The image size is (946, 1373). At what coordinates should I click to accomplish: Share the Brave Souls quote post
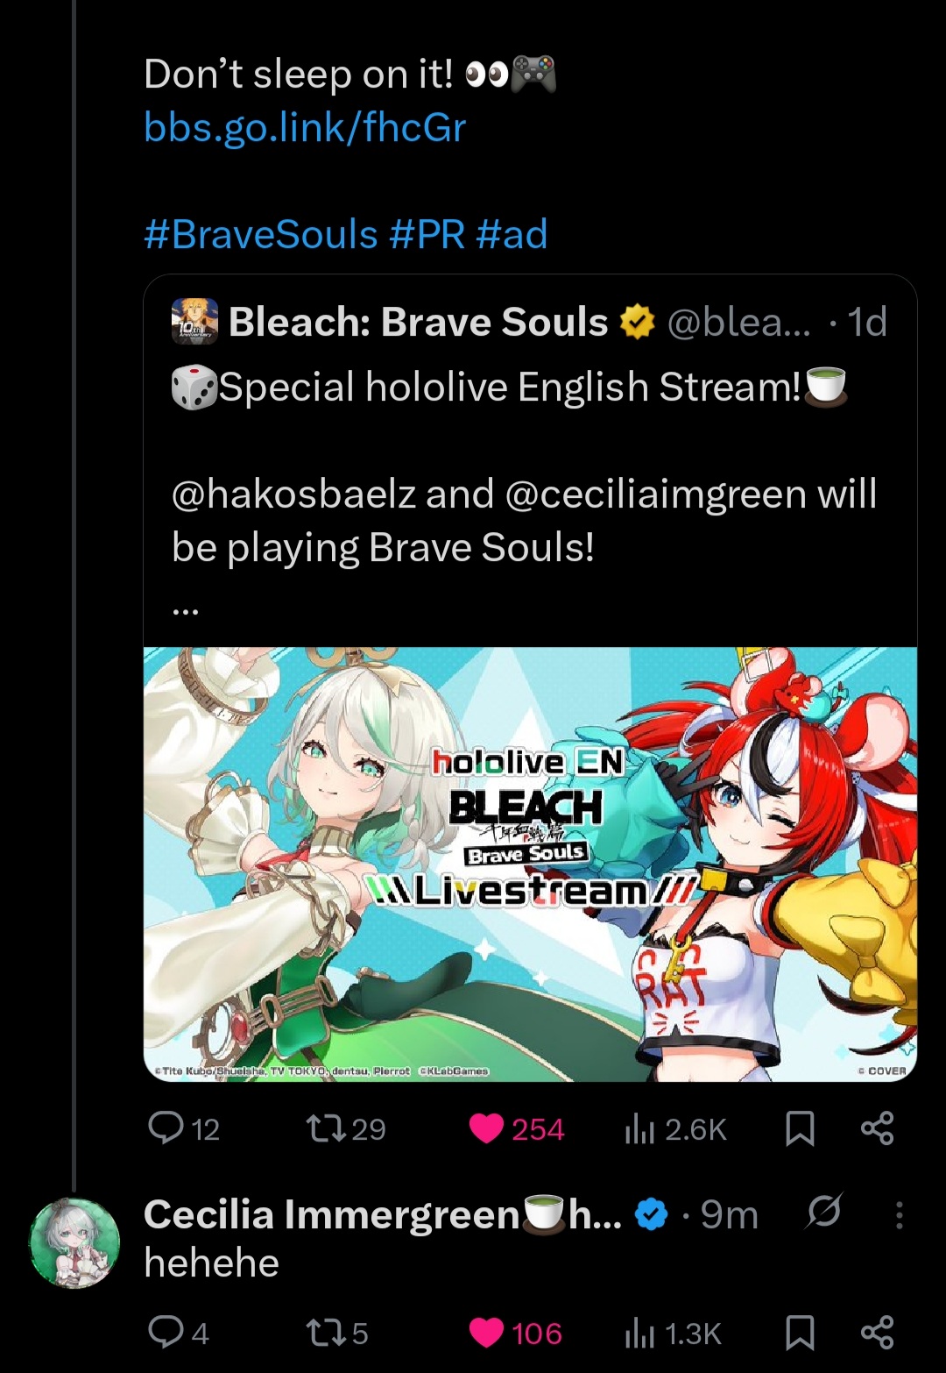pos(877,1128)
